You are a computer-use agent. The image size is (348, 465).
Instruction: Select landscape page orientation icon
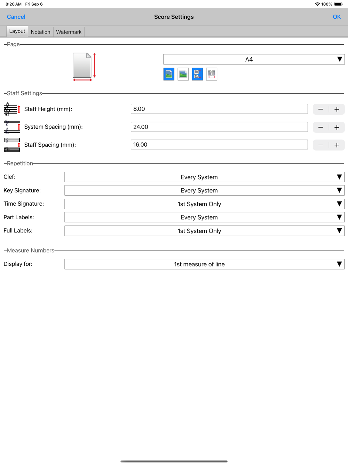click(x=183, y=74)
